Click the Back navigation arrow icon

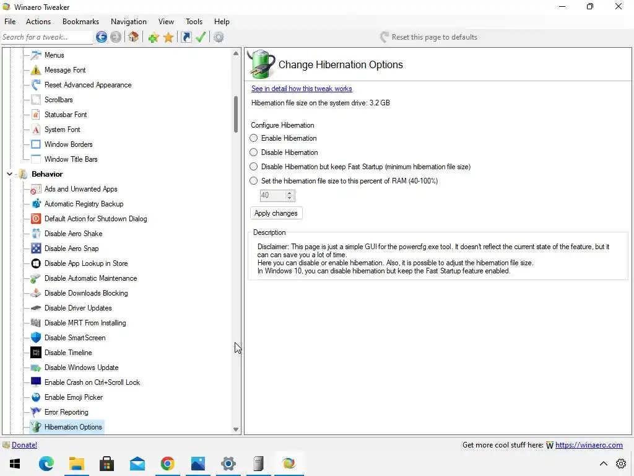click(102, 37)
